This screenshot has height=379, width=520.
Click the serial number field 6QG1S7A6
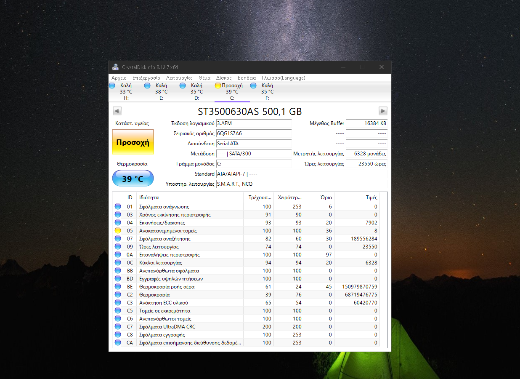coord(254,133)
